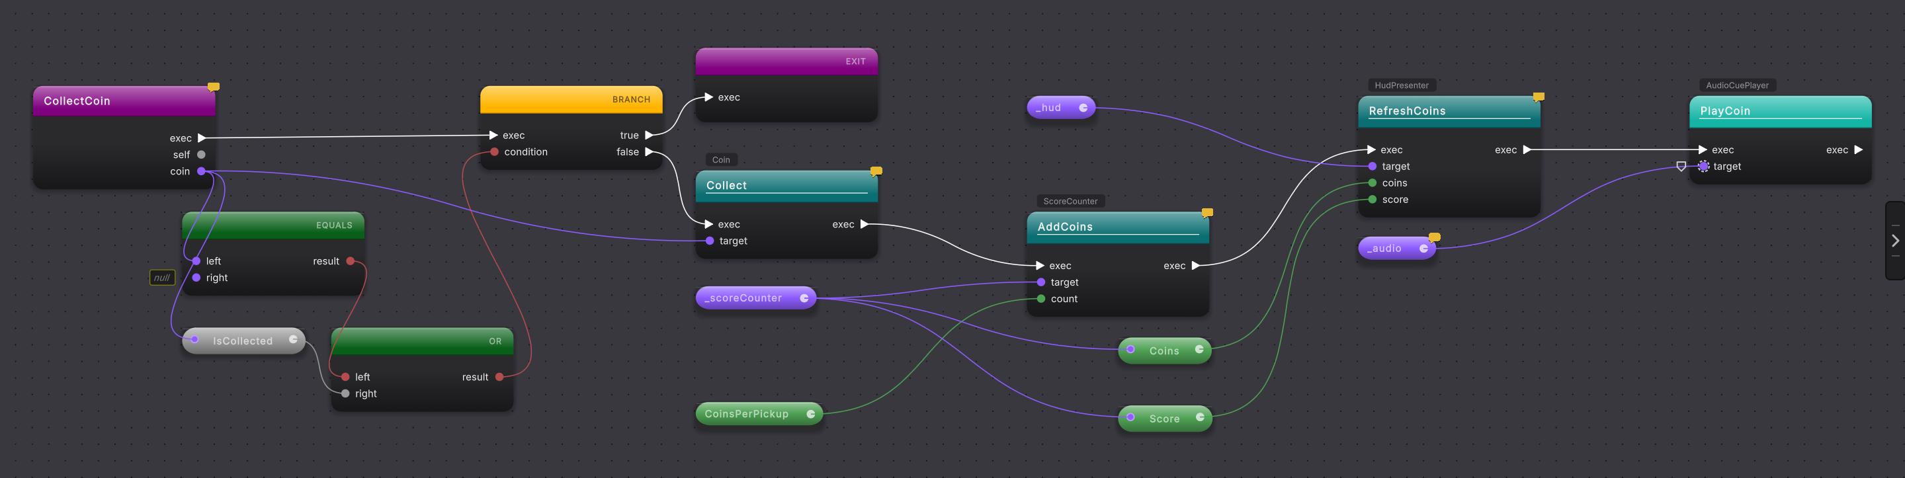Click the input port of Score property
The width and height of the screenshot is (1905, 478).
click(1130, 417)
